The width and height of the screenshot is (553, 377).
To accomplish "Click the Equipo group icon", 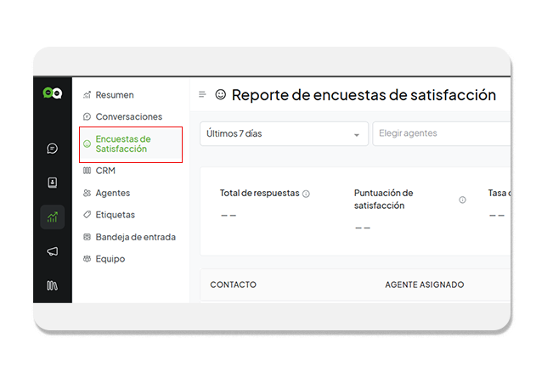I will click(x=87, y=259).
